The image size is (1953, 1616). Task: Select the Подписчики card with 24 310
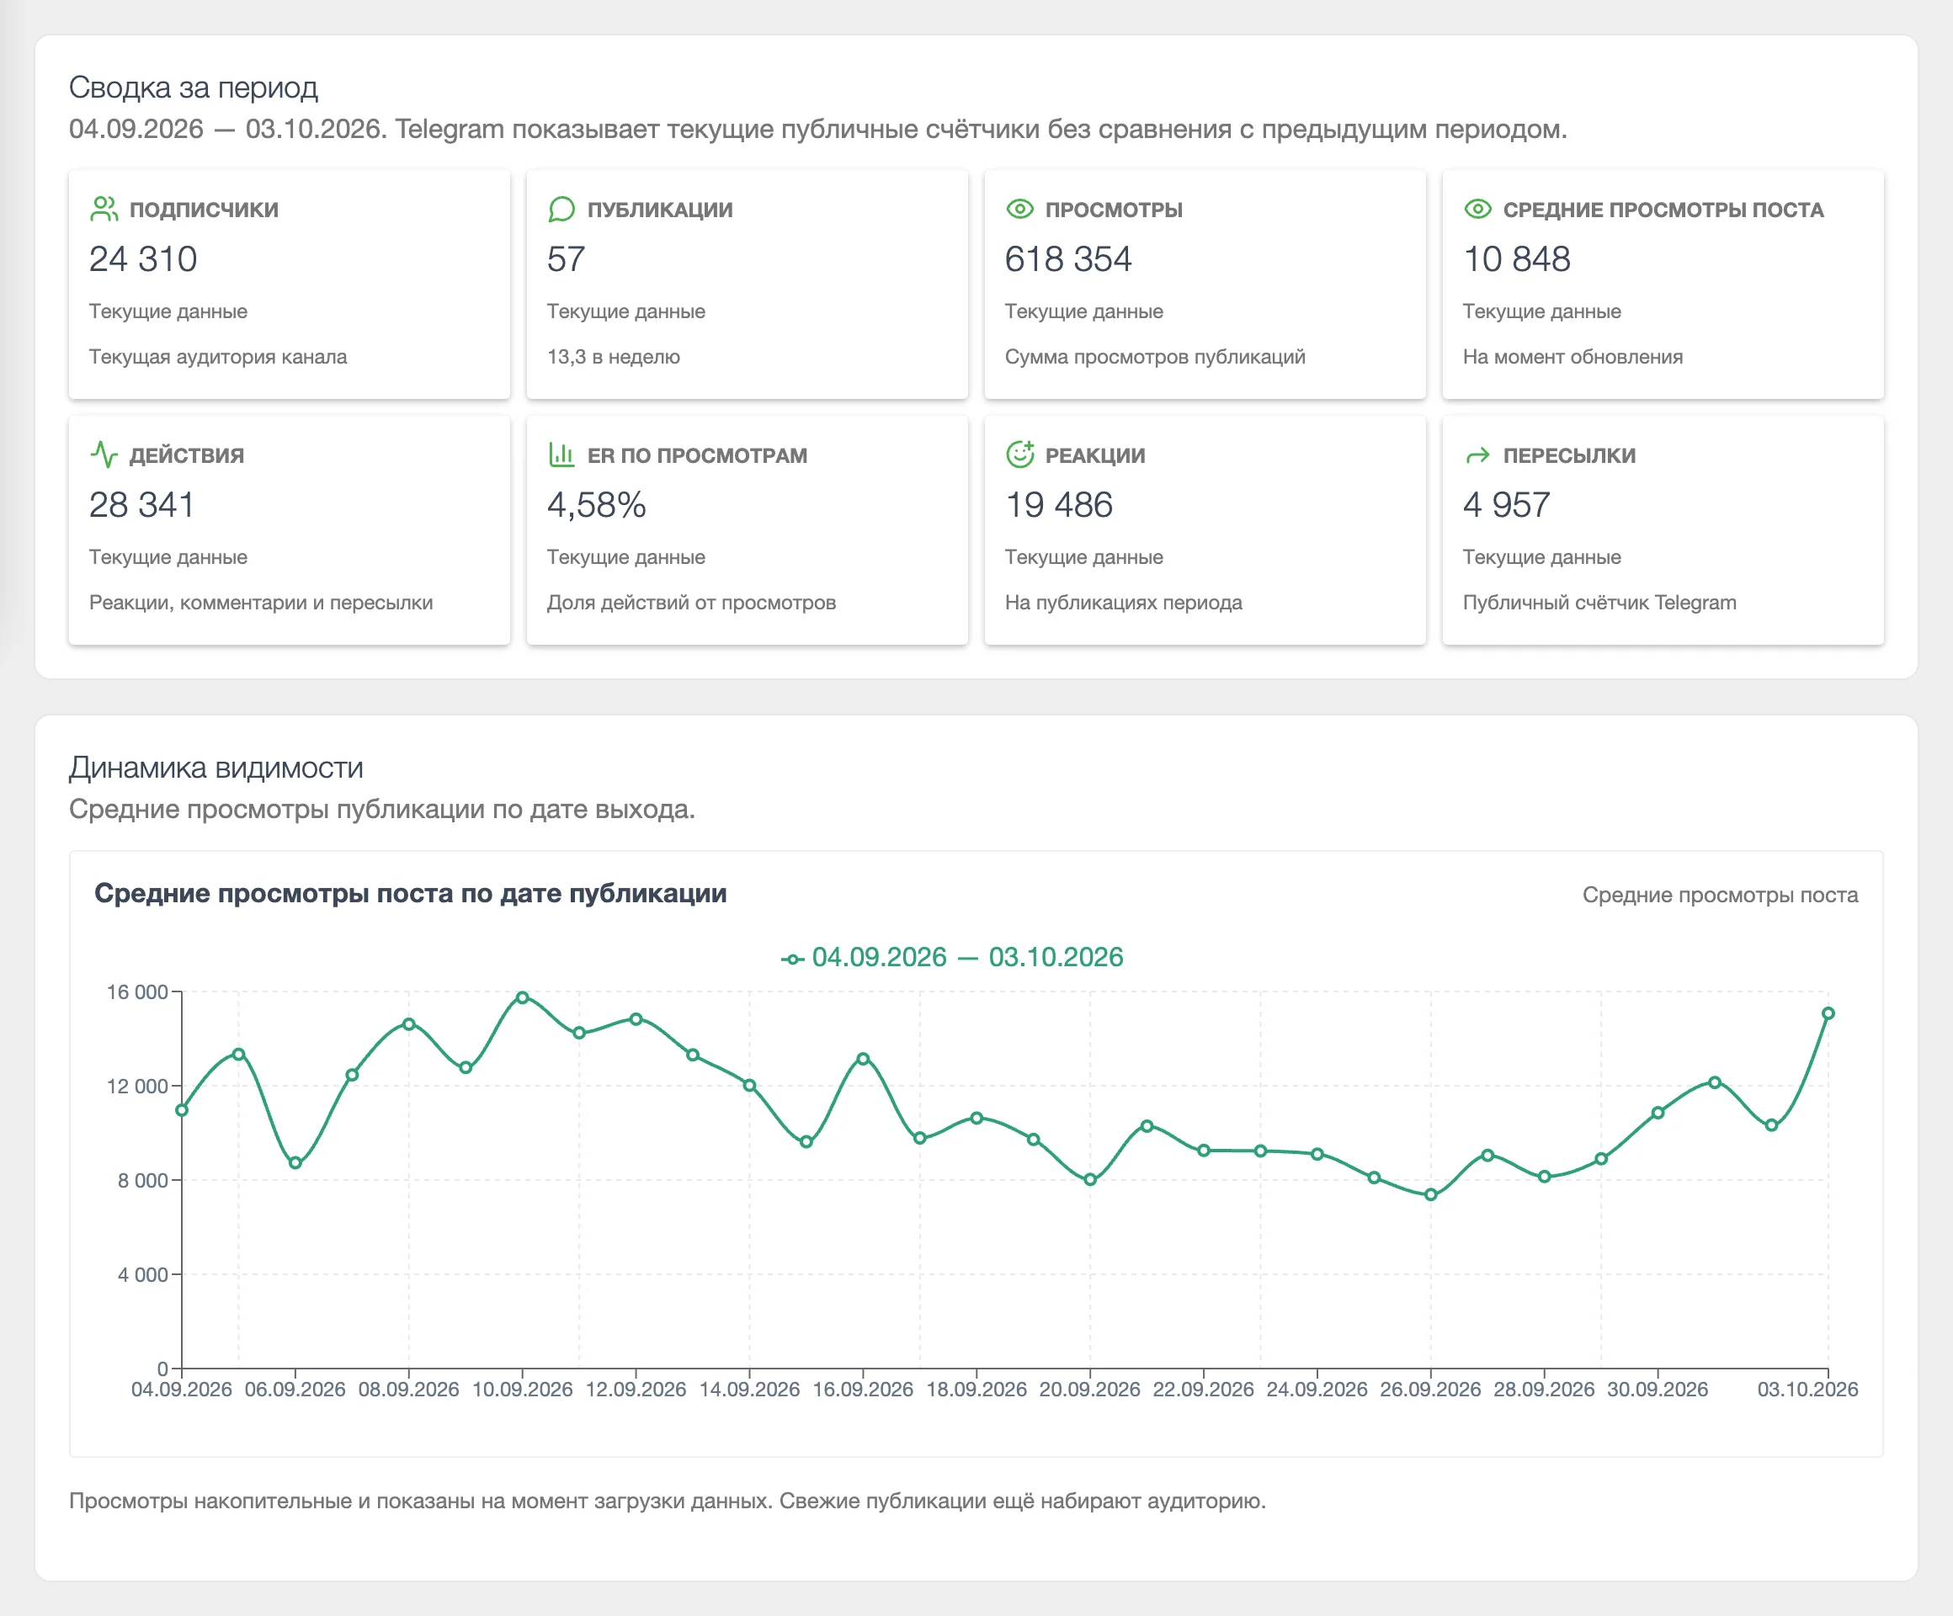[290, 284]
